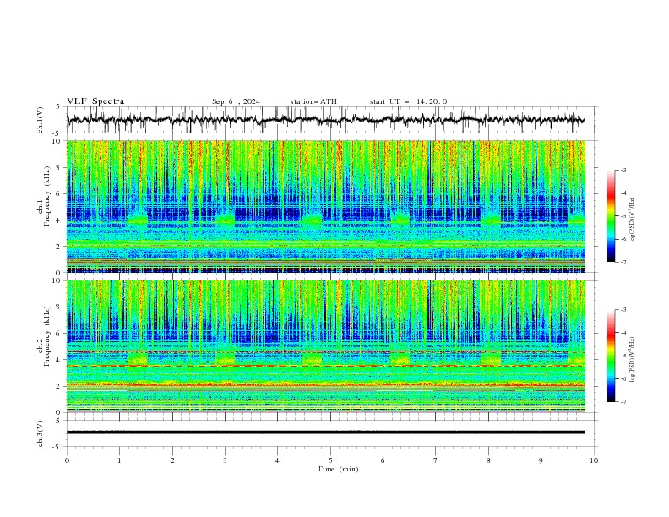Click the ch.3 voltage trace line

pos(325,433)
